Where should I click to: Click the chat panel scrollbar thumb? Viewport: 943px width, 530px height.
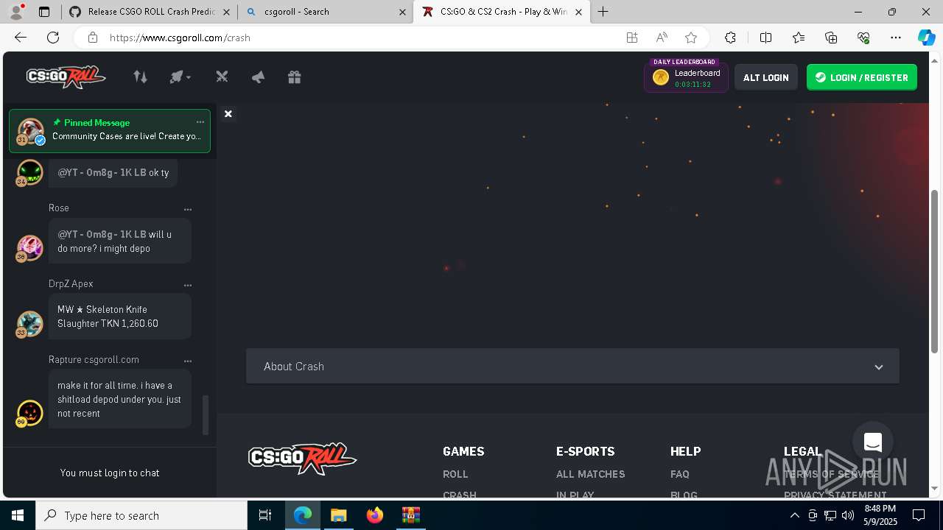pos(206,415)
